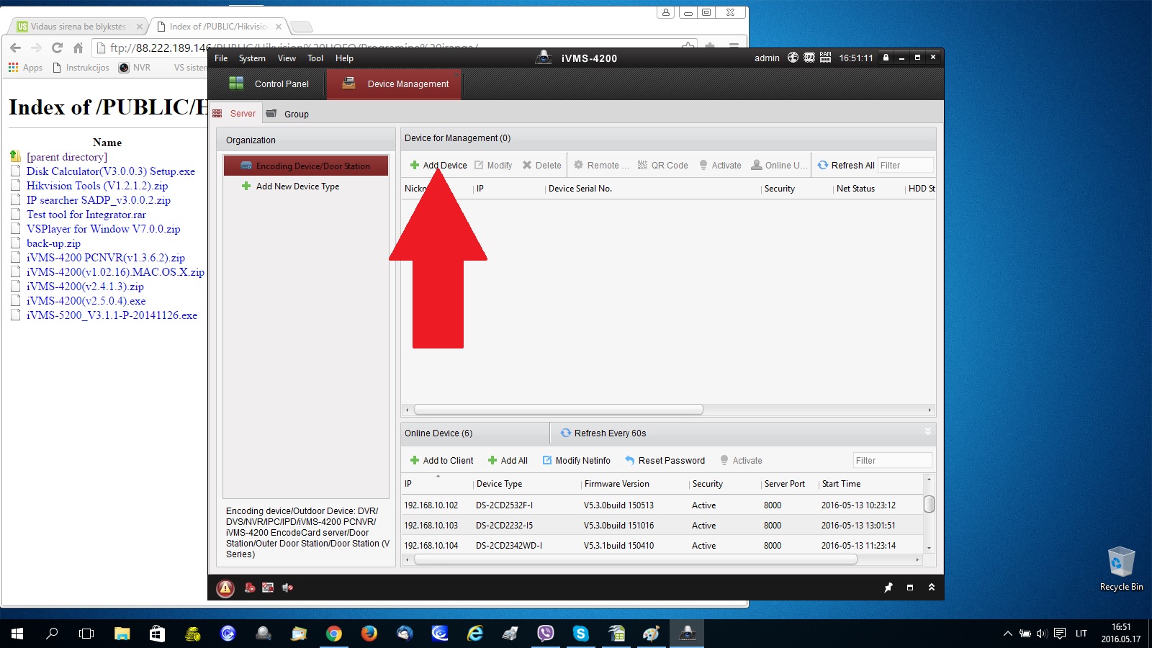The width and height of the screenshot is (1152, 648).
Task: Click Refresh All
Action: click(846, 166)
